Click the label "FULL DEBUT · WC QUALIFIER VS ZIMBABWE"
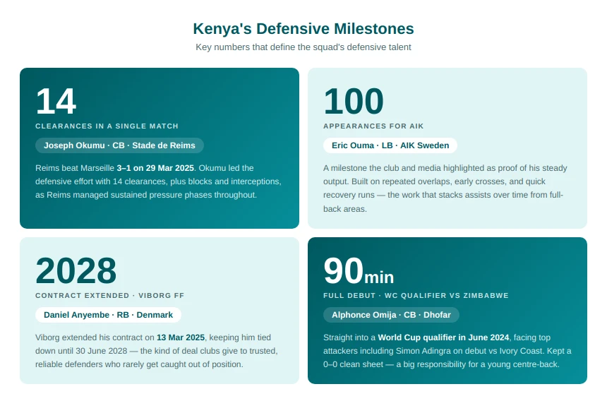 pyautogui.click(x=416, y=296)
